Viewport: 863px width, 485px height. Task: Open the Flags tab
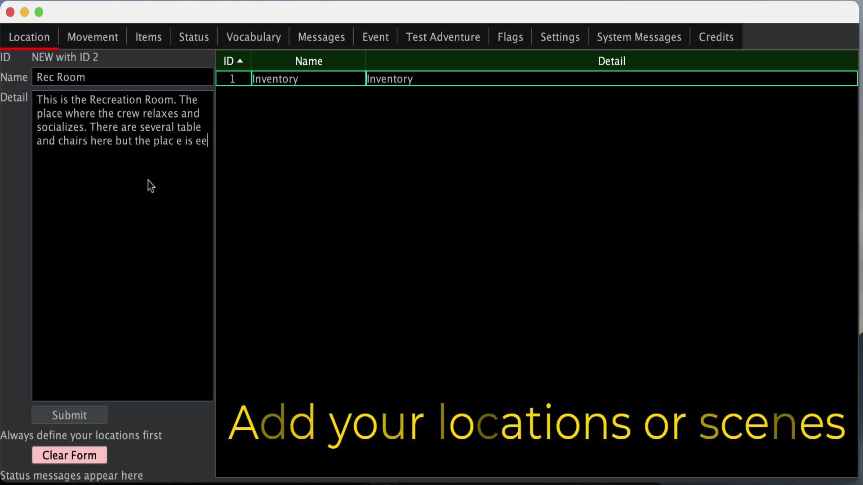(510, 37)
